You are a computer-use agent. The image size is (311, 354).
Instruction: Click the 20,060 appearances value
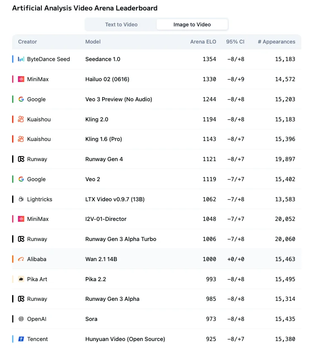pyautogui.click(x=285, y=239)
